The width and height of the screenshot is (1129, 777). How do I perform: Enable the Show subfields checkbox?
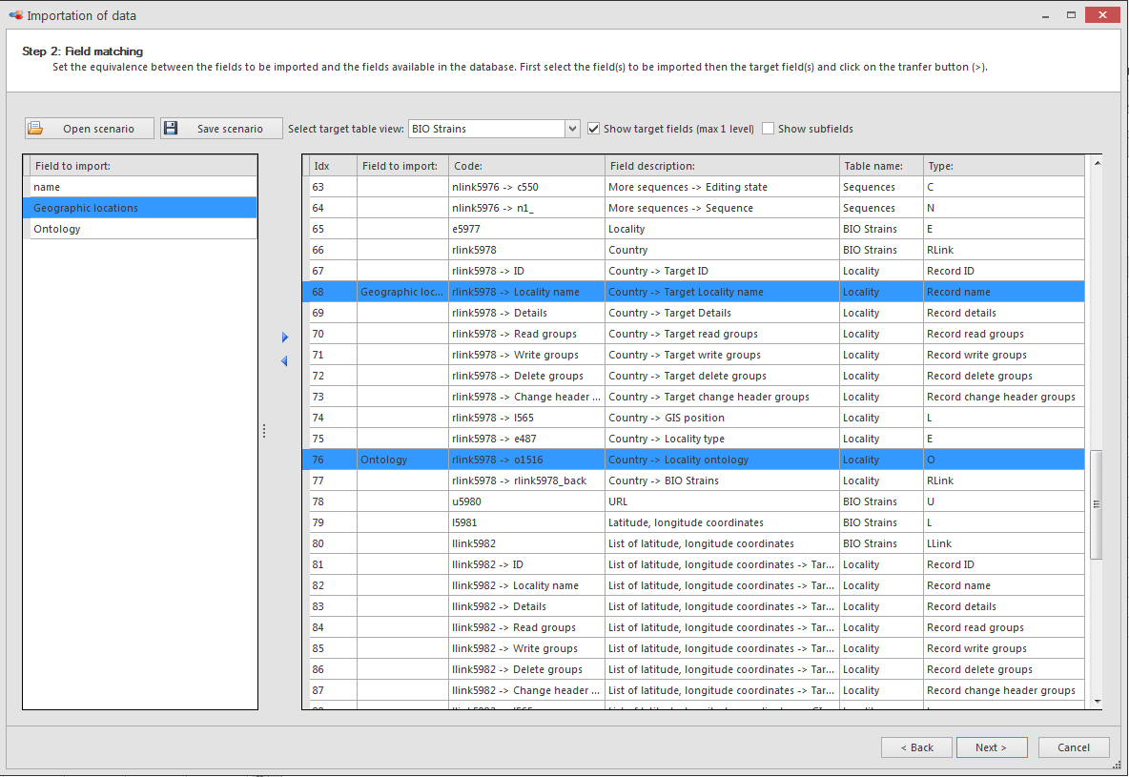tap(769, 128)
